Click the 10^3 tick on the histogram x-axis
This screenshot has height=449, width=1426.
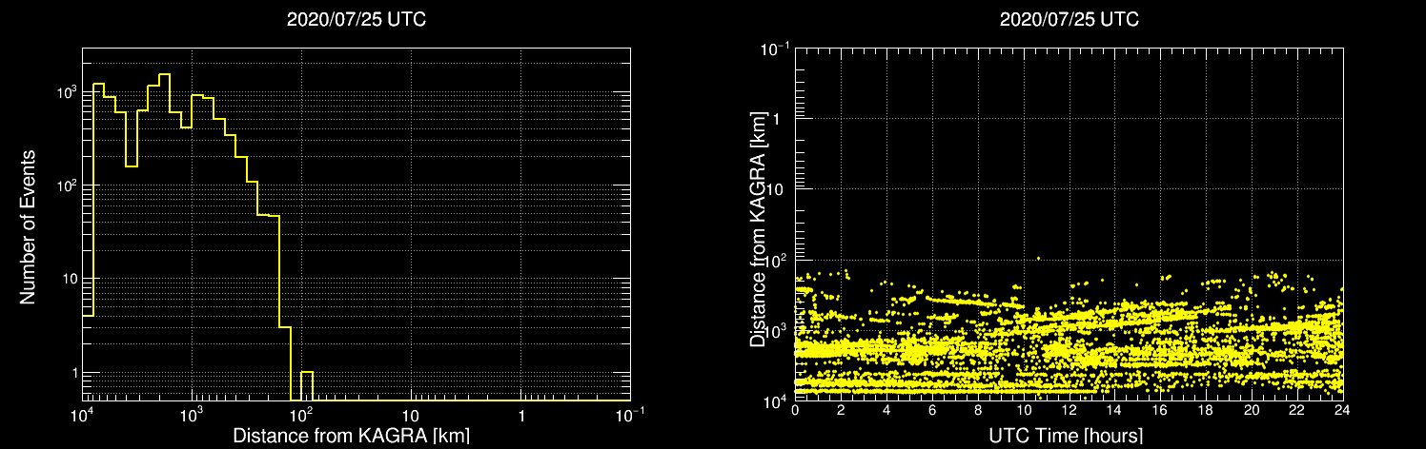coord(193,414)
